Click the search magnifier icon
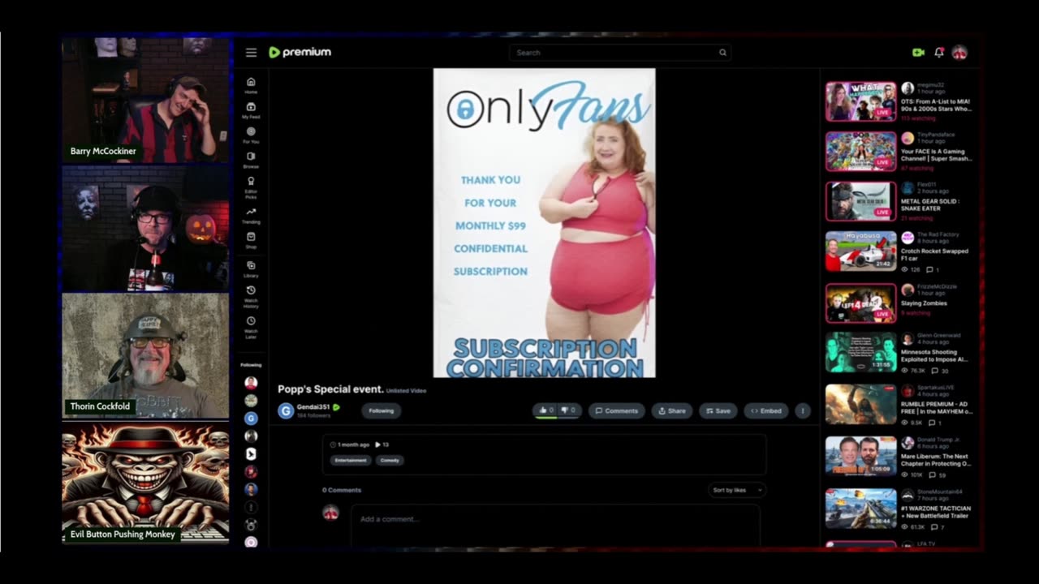The image size is (1039, 584). pyautogui.click(x=722, y=53)
